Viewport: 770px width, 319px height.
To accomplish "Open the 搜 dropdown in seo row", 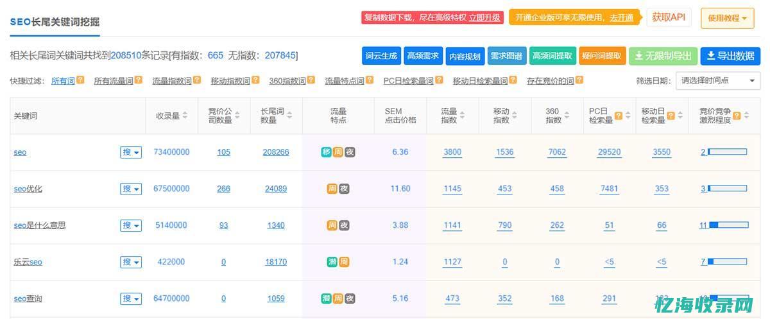I will [x=131, y=152].
